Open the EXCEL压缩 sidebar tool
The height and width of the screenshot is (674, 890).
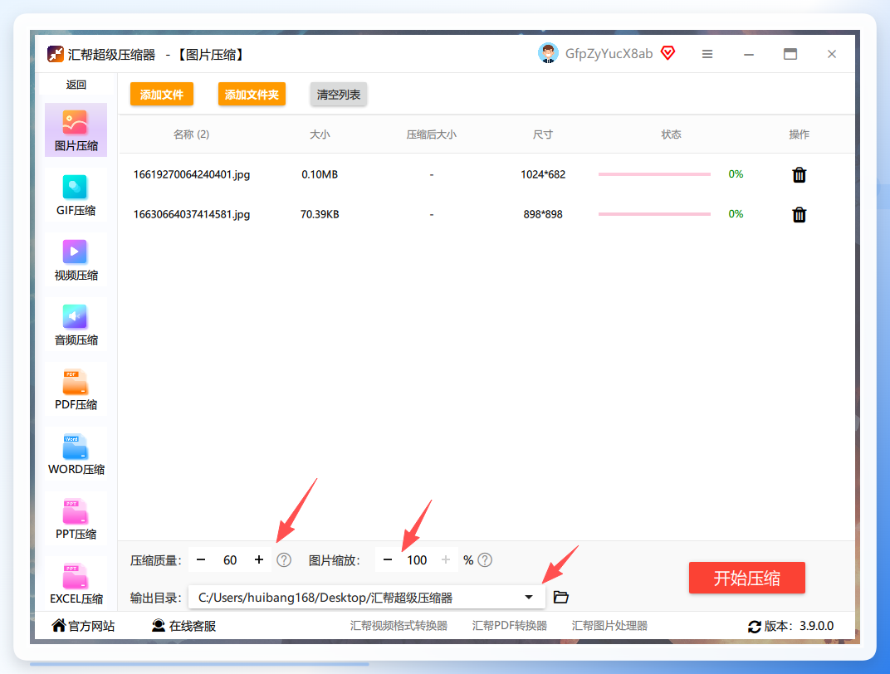76,583
